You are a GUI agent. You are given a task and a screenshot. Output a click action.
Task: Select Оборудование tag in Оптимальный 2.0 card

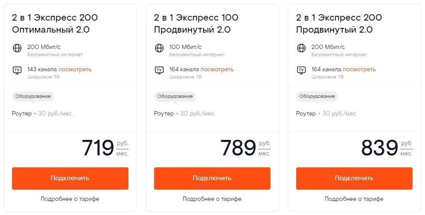coord(33,97)
